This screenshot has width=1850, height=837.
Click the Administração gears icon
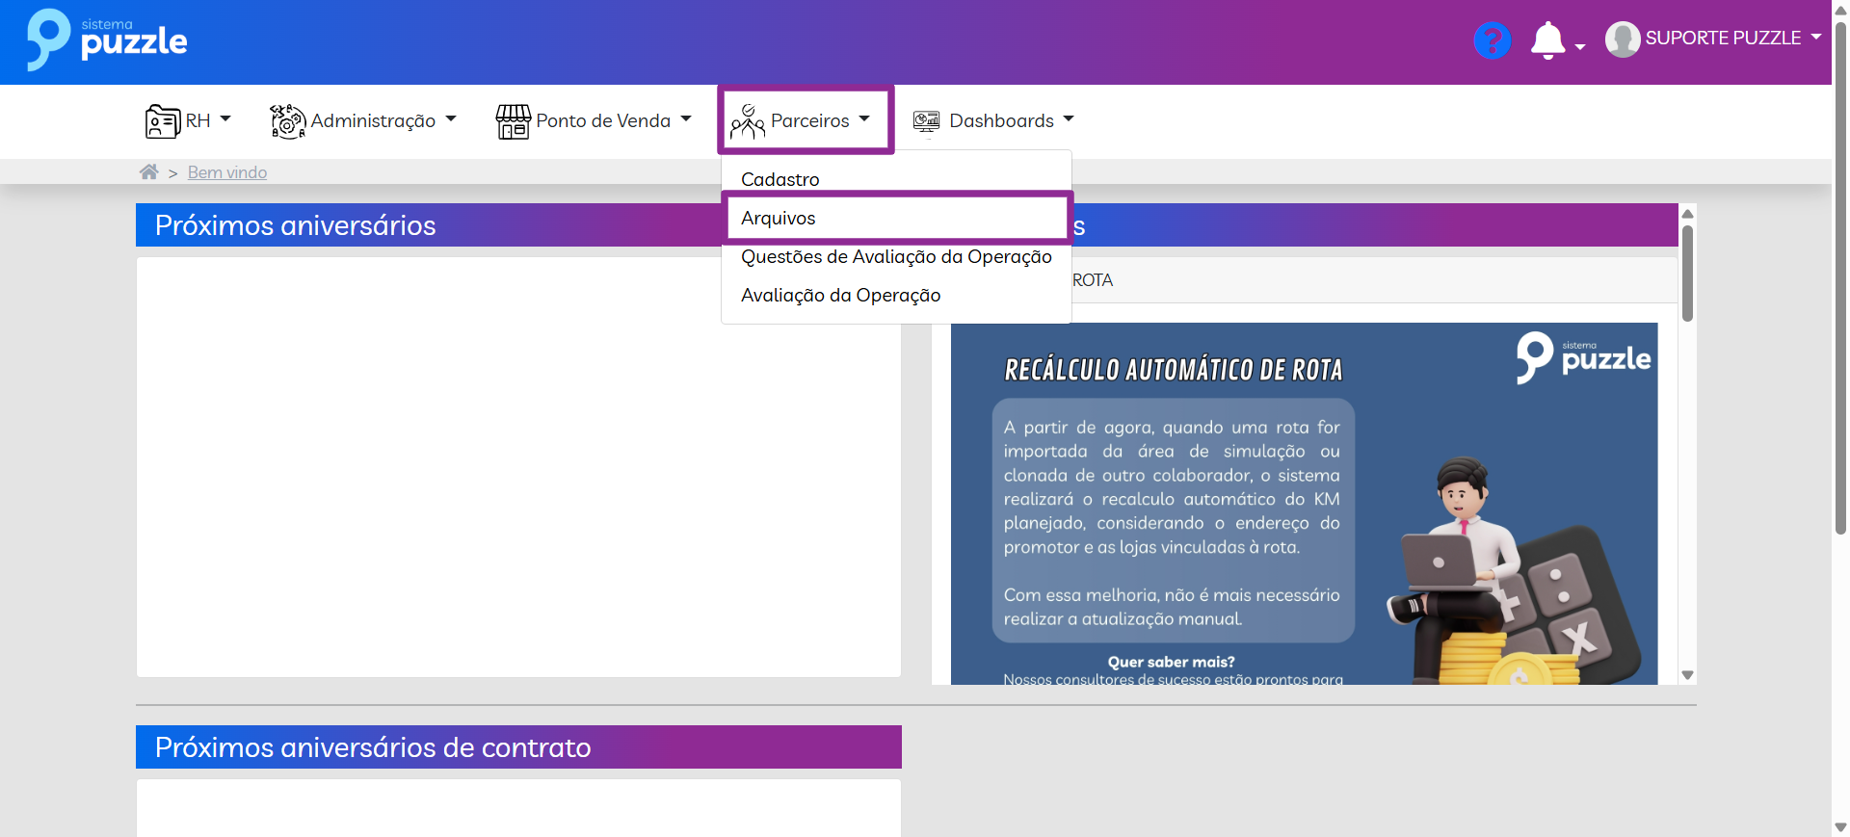click(x=287, y=121)
